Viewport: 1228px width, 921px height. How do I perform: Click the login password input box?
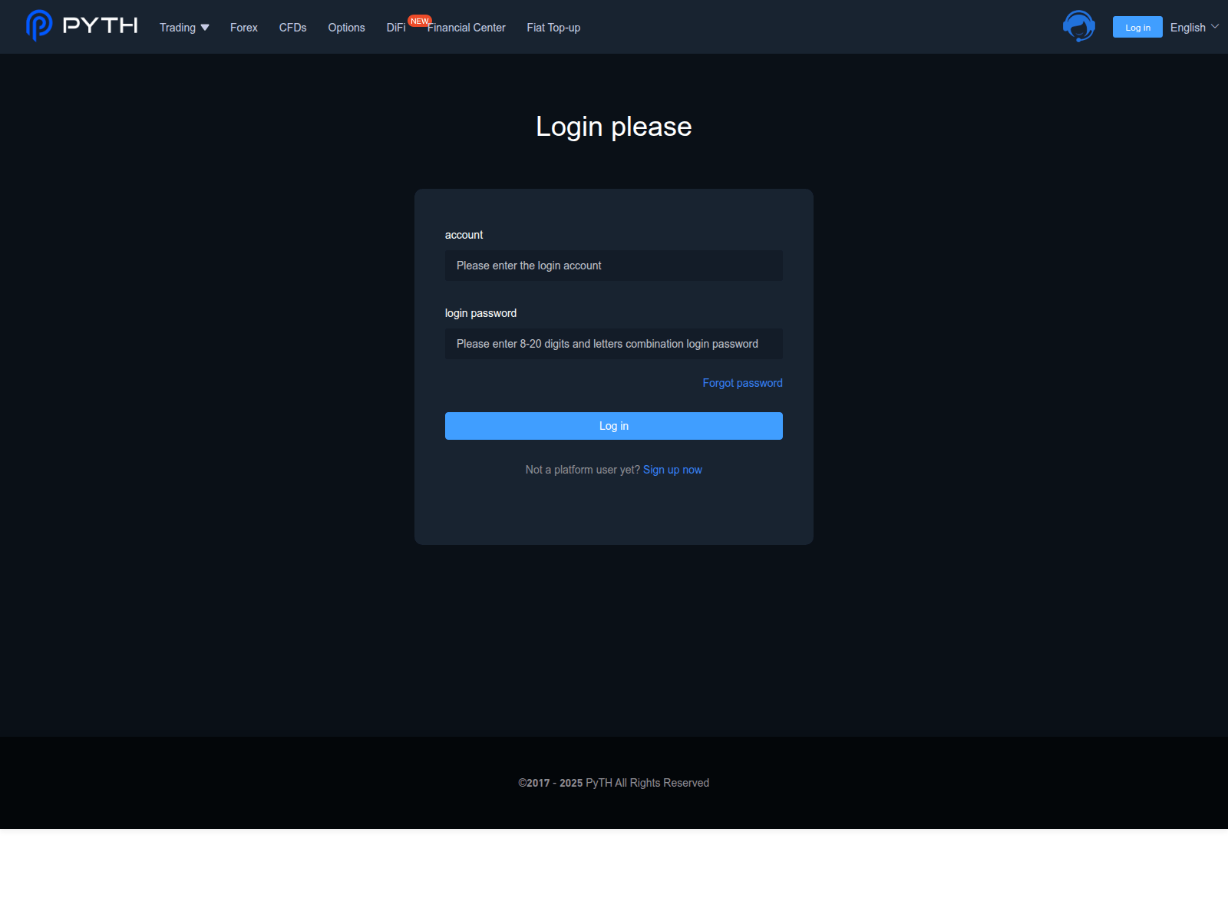pyautogui.click(x=613, y=344)
